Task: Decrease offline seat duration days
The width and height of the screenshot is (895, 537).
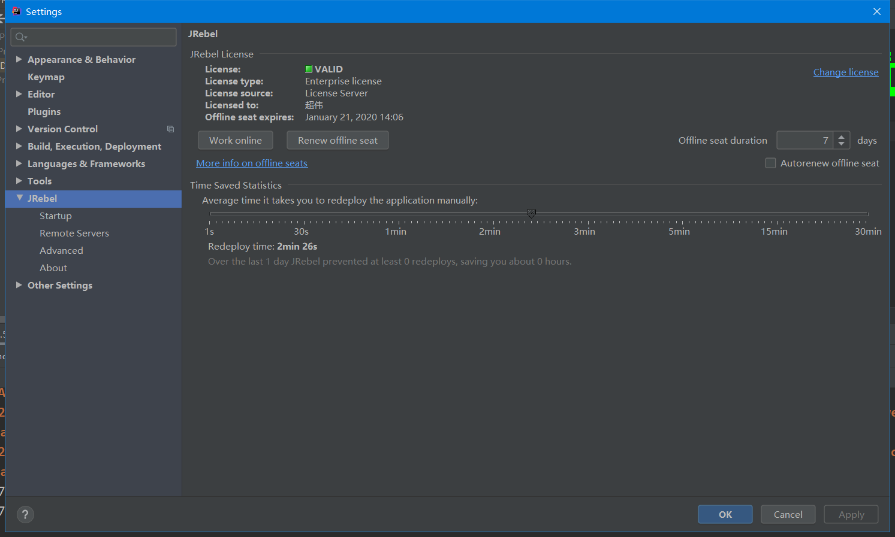Action: [x=842, y=144]
